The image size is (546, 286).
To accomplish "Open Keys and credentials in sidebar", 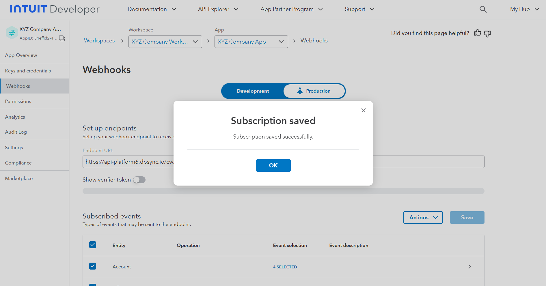I will tap(28, 71).
